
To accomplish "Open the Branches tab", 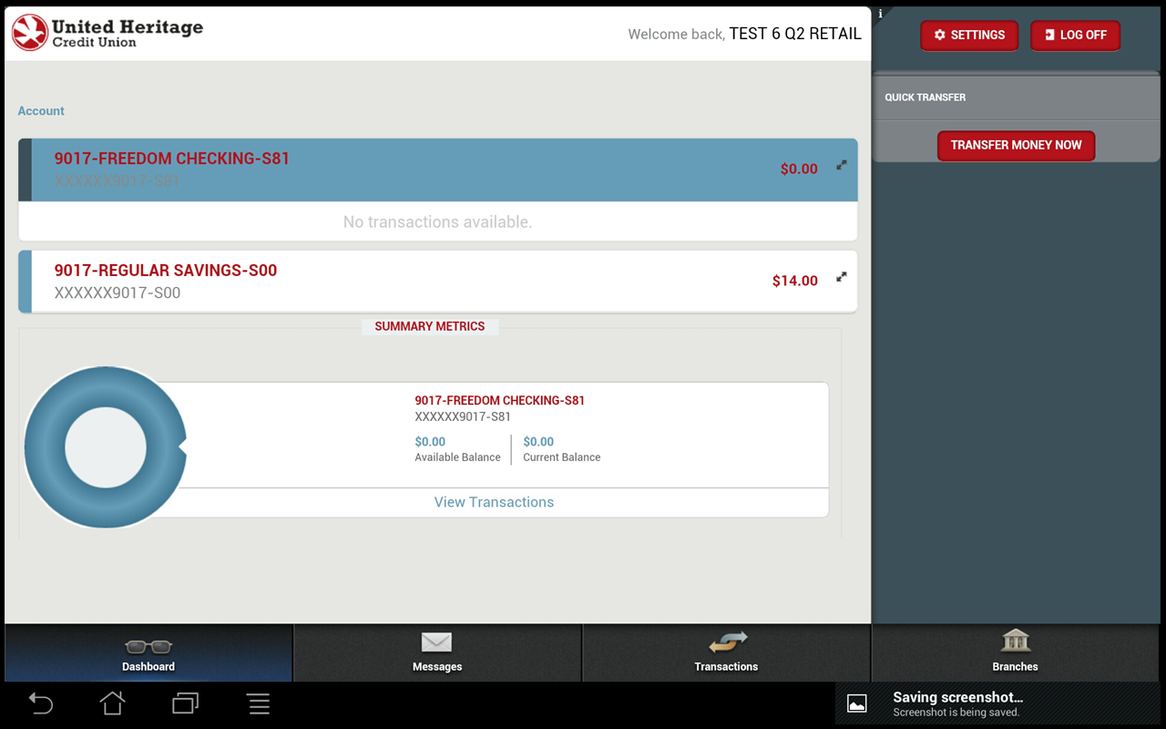I will coord(1016,653).
